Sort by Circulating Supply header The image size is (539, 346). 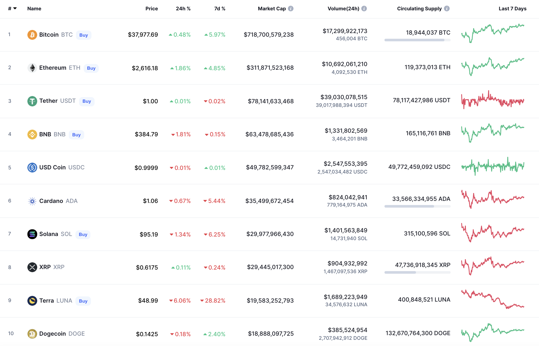pos(419,9)
